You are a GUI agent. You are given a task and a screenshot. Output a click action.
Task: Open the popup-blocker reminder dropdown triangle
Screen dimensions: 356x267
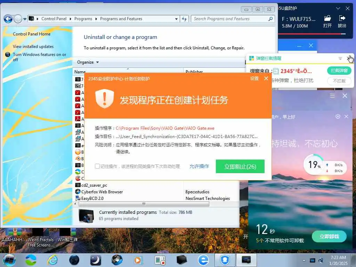[340, 58]
